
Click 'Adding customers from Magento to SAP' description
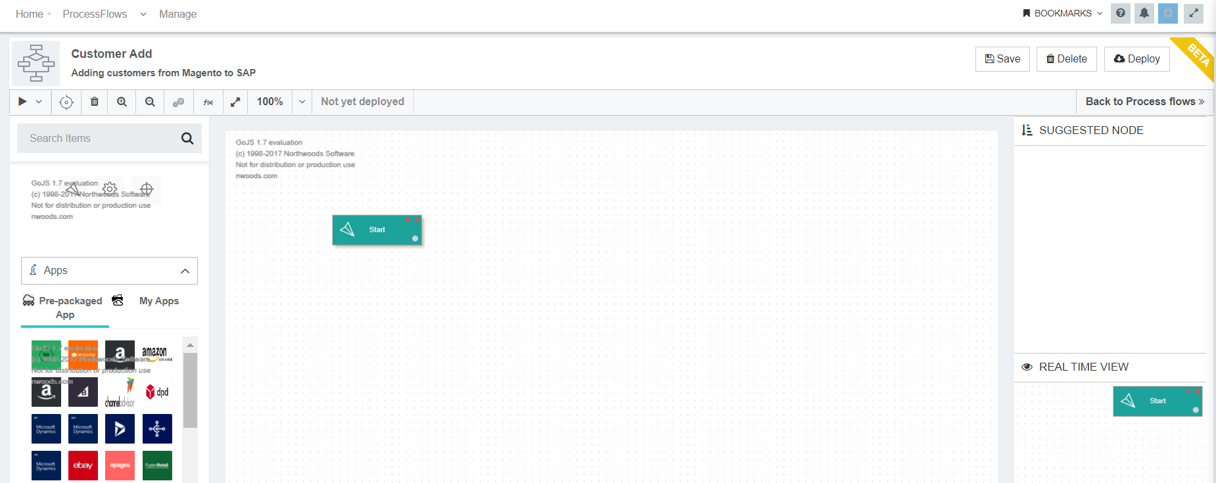click(x=164, y=73)
